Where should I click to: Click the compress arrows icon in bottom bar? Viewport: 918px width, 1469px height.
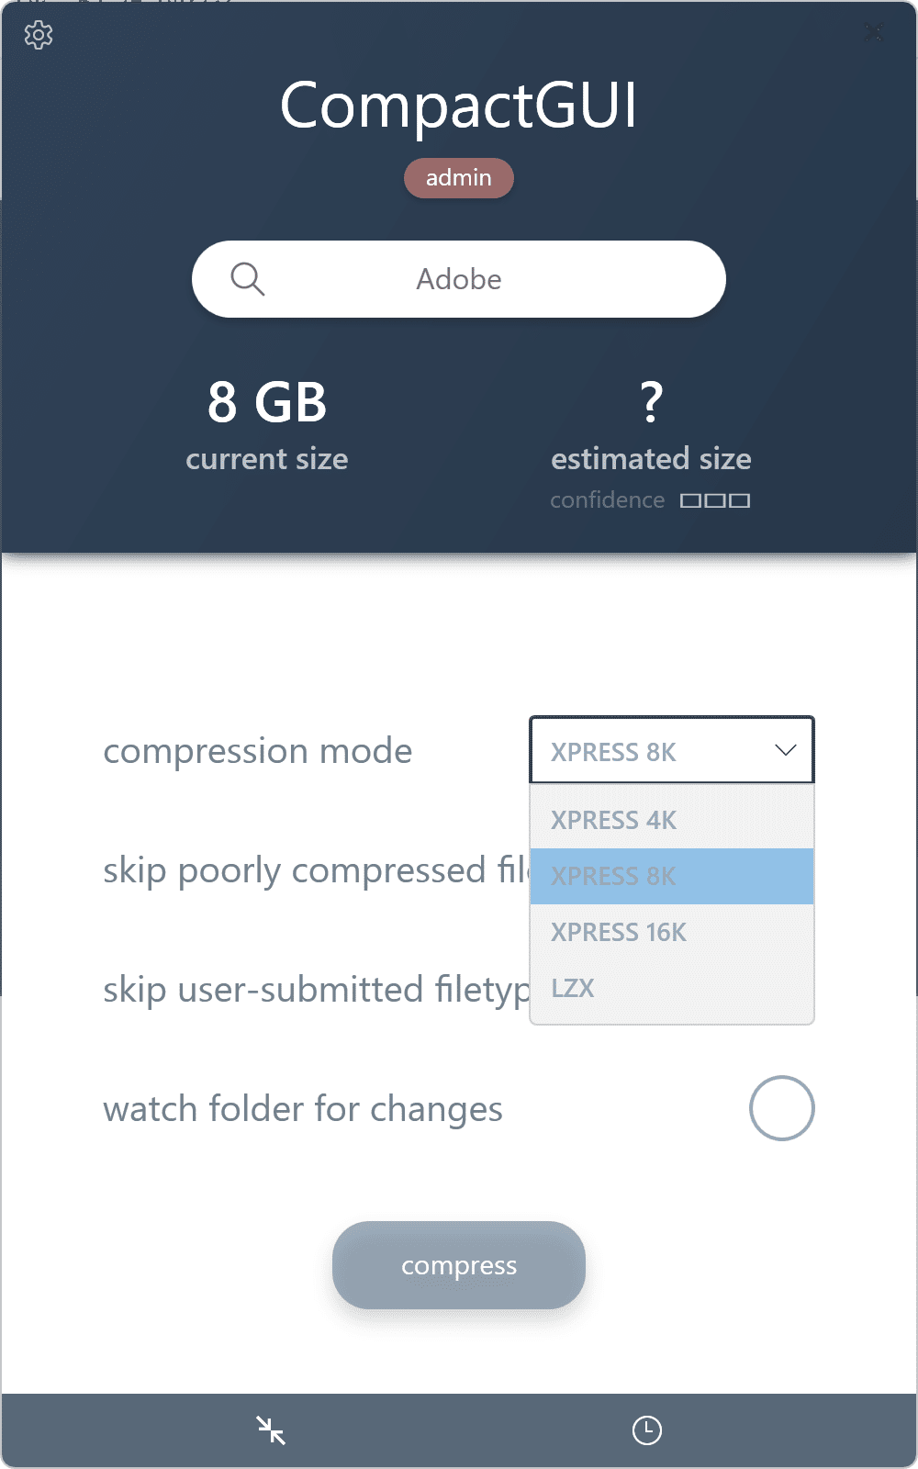coord(271,1430)
